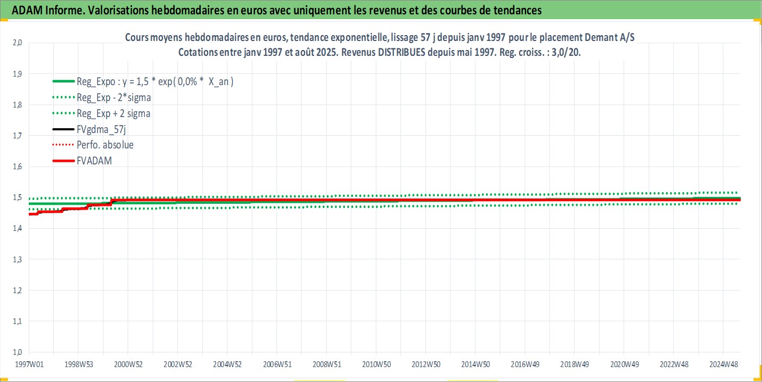Click the y-axis label 2,0
Screen dimensions: 762x382
pos(17,43)
